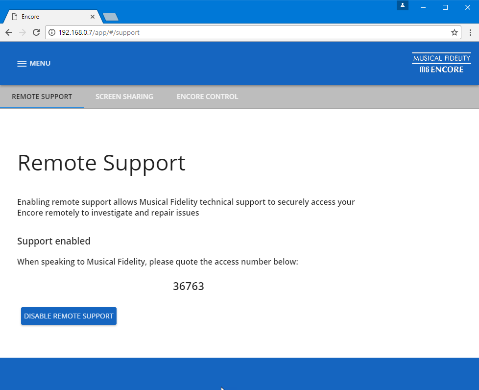Click the browser forward arrow
This screenshot has height=390, width=479.
pyautogui.click(x=23, y=32)
